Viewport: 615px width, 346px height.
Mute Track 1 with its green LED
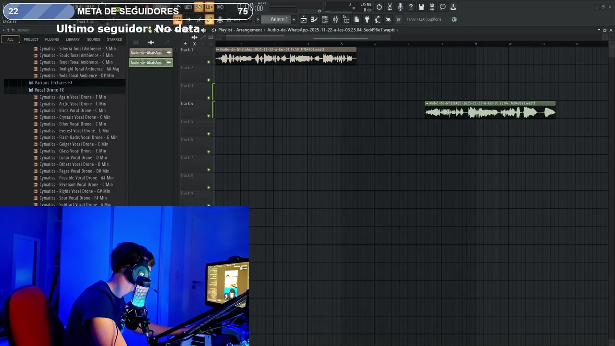pyautogui.click(x=209, y=62)
